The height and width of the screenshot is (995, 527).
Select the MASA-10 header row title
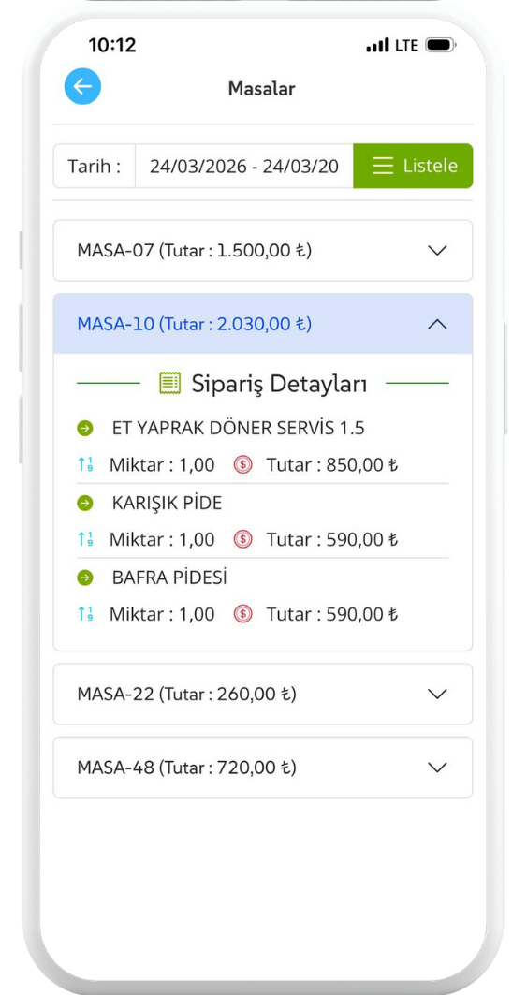pyautogui.click(x=195, y=324)
